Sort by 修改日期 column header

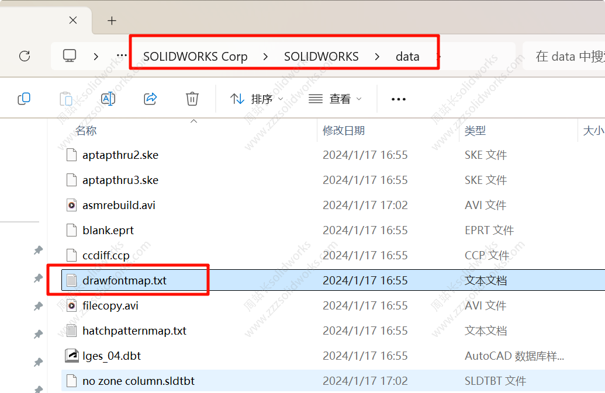pyautogui.click(x=344, y=131)
